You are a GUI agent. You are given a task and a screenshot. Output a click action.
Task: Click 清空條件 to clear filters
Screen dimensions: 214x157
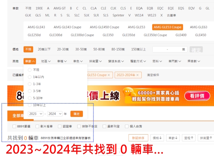click(153, 75)
